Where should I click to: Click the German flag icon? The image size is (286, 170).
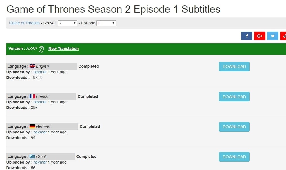tap(32, 126)
